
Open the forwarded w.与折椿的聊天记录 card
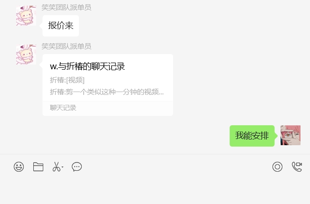(x=108, y=85)
